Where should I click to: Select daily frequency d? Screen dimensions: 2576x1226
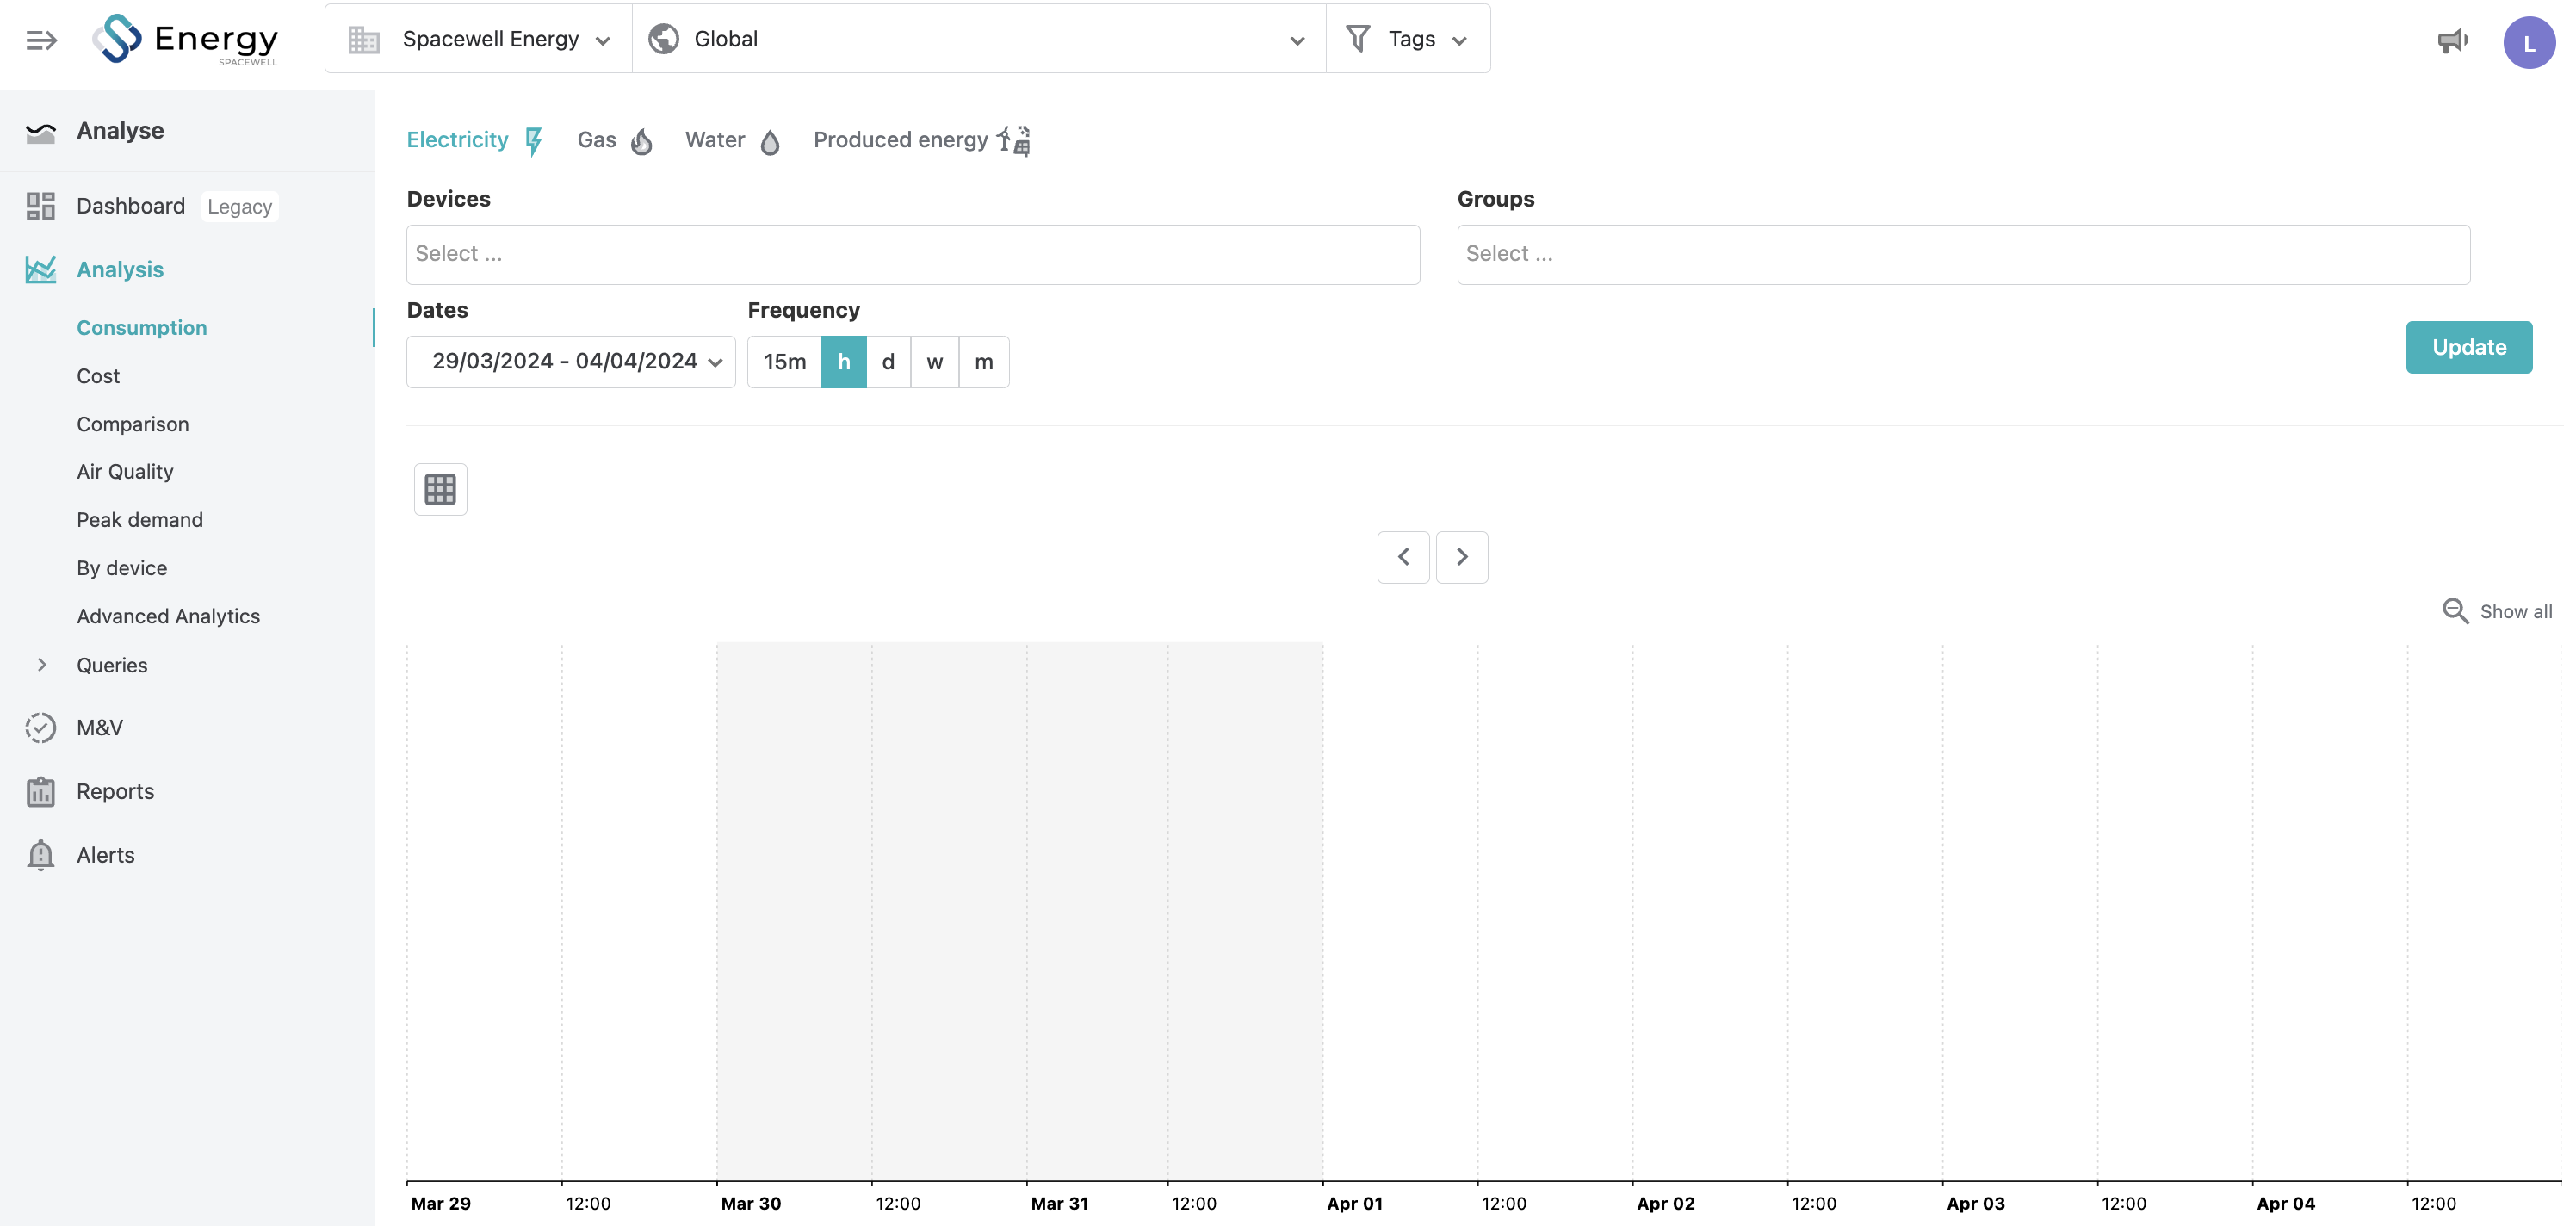click(888, 362)
